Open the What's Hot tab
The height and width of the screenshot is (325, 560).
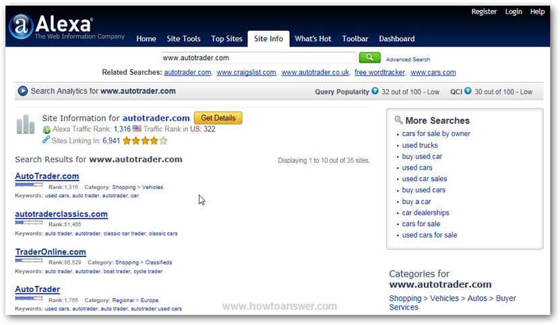(313, 38)
